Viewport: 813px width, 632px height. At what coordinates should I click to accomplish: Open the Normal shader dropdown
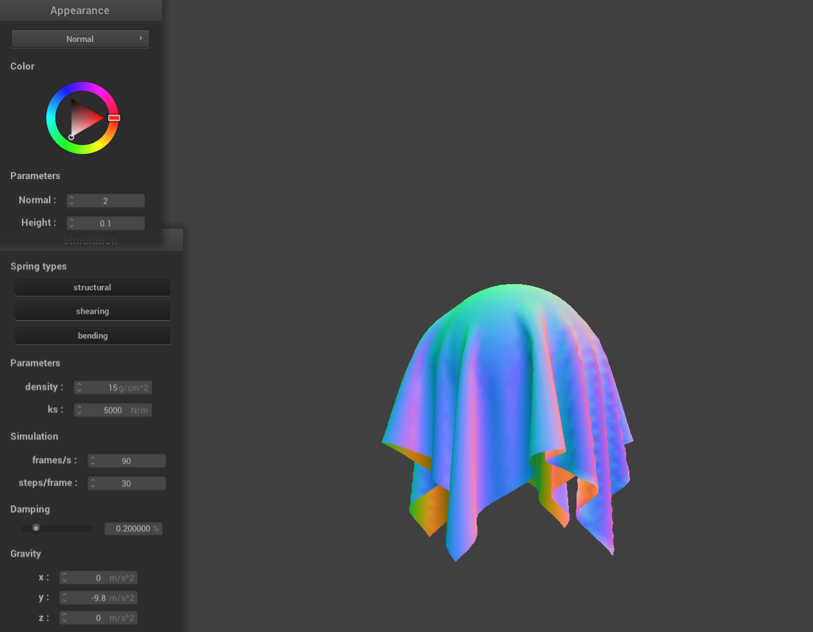[x=80, y=39]
